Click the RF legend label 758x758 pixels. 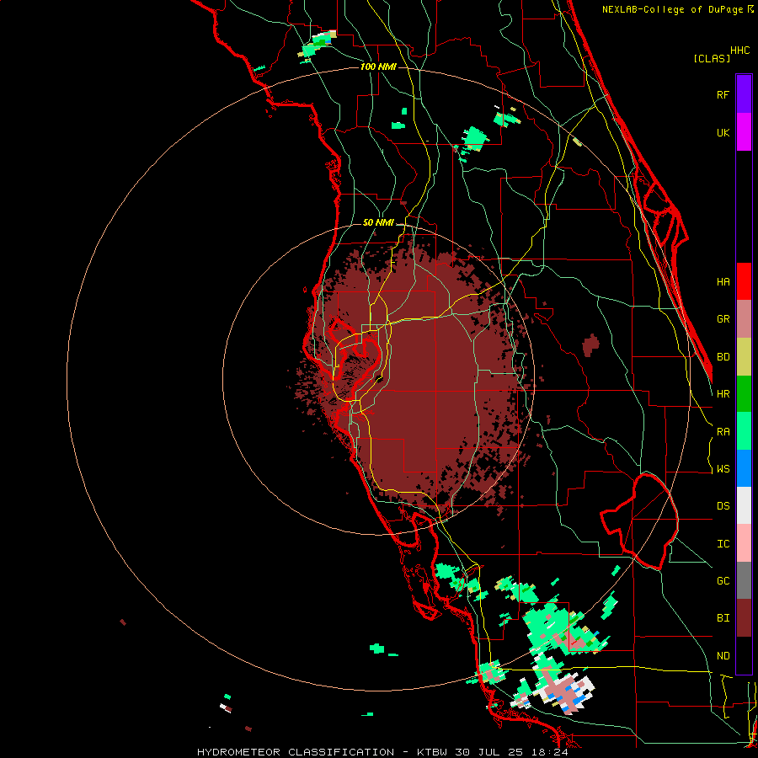tap(723, 94)
